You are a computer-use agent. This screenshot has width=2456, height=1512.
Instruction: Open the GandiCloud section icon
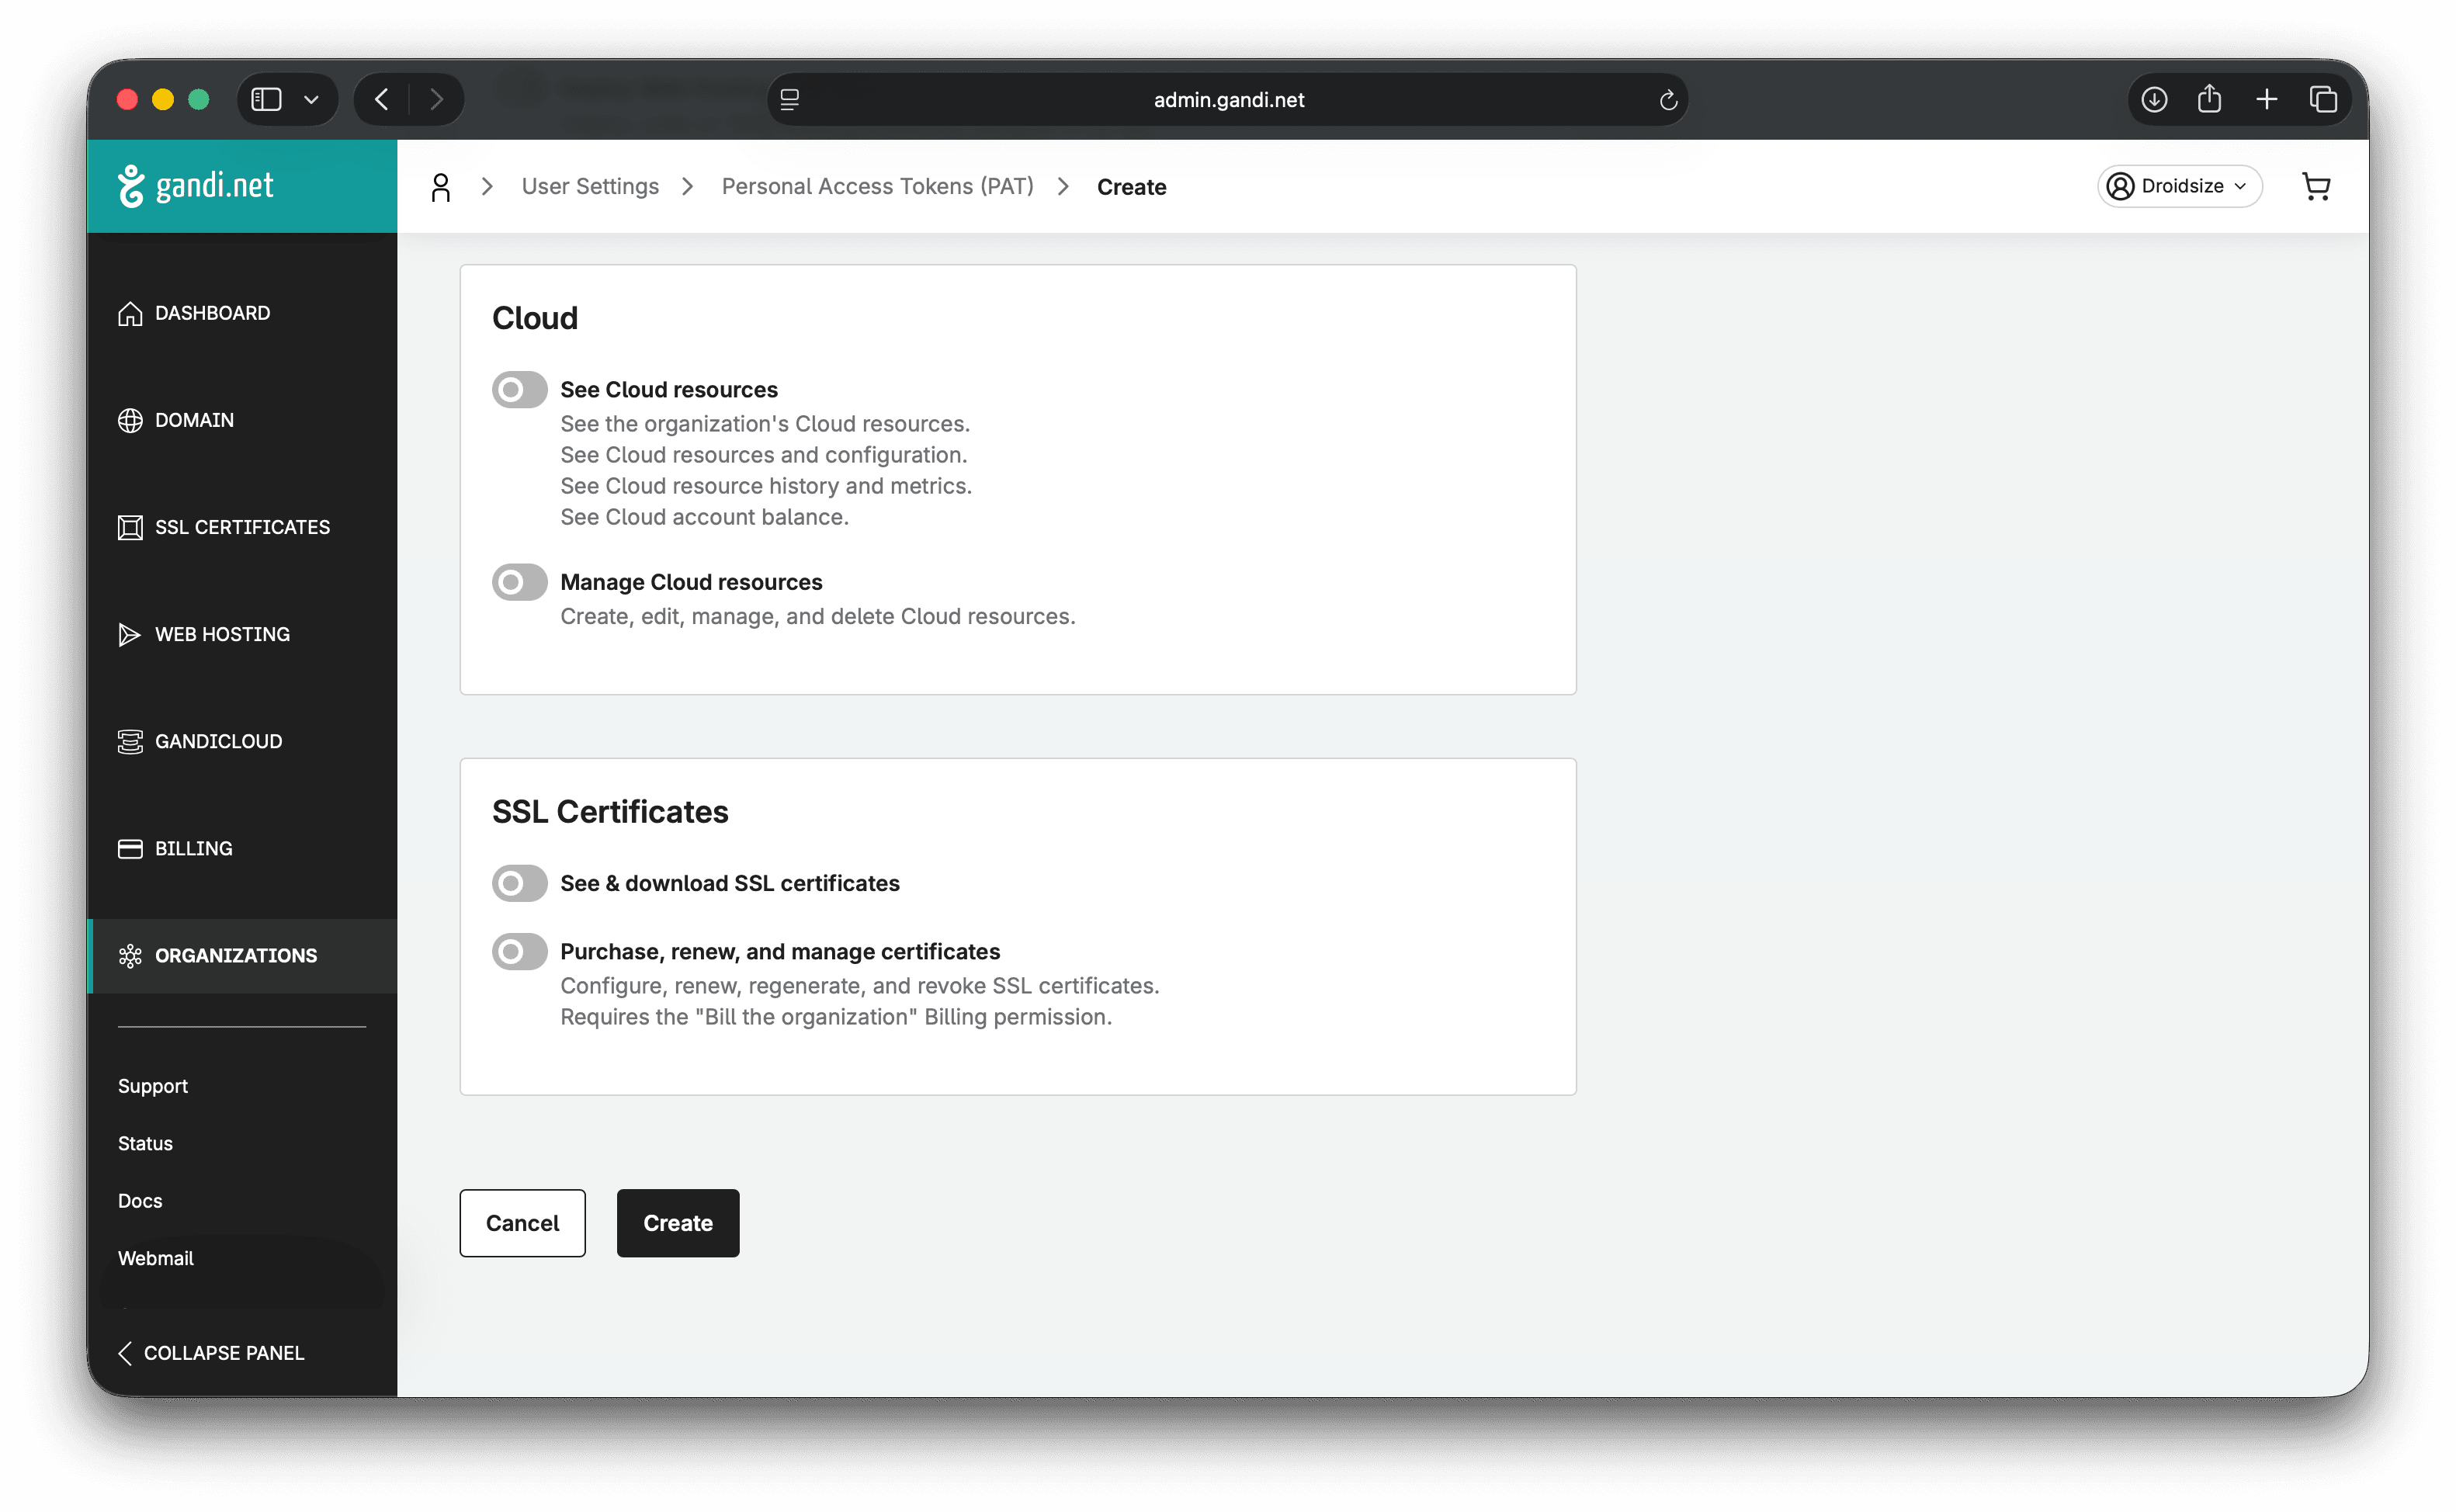(130, 741)
